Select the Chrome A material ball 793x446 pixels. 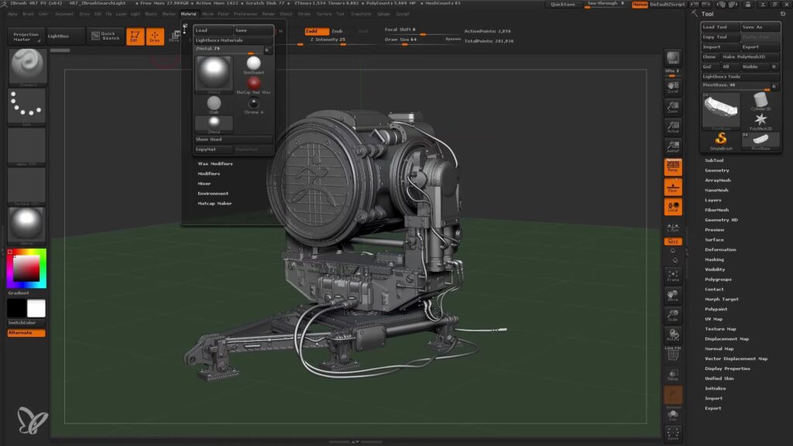coord(253,103)
